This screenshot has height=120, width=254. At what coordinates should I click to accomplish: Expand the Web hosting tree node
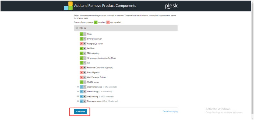(x=78, y=96)
